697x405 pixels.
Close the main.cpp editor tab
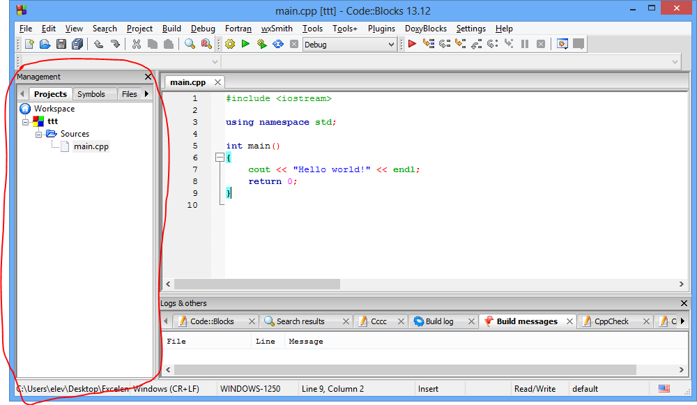click(217, 82)
